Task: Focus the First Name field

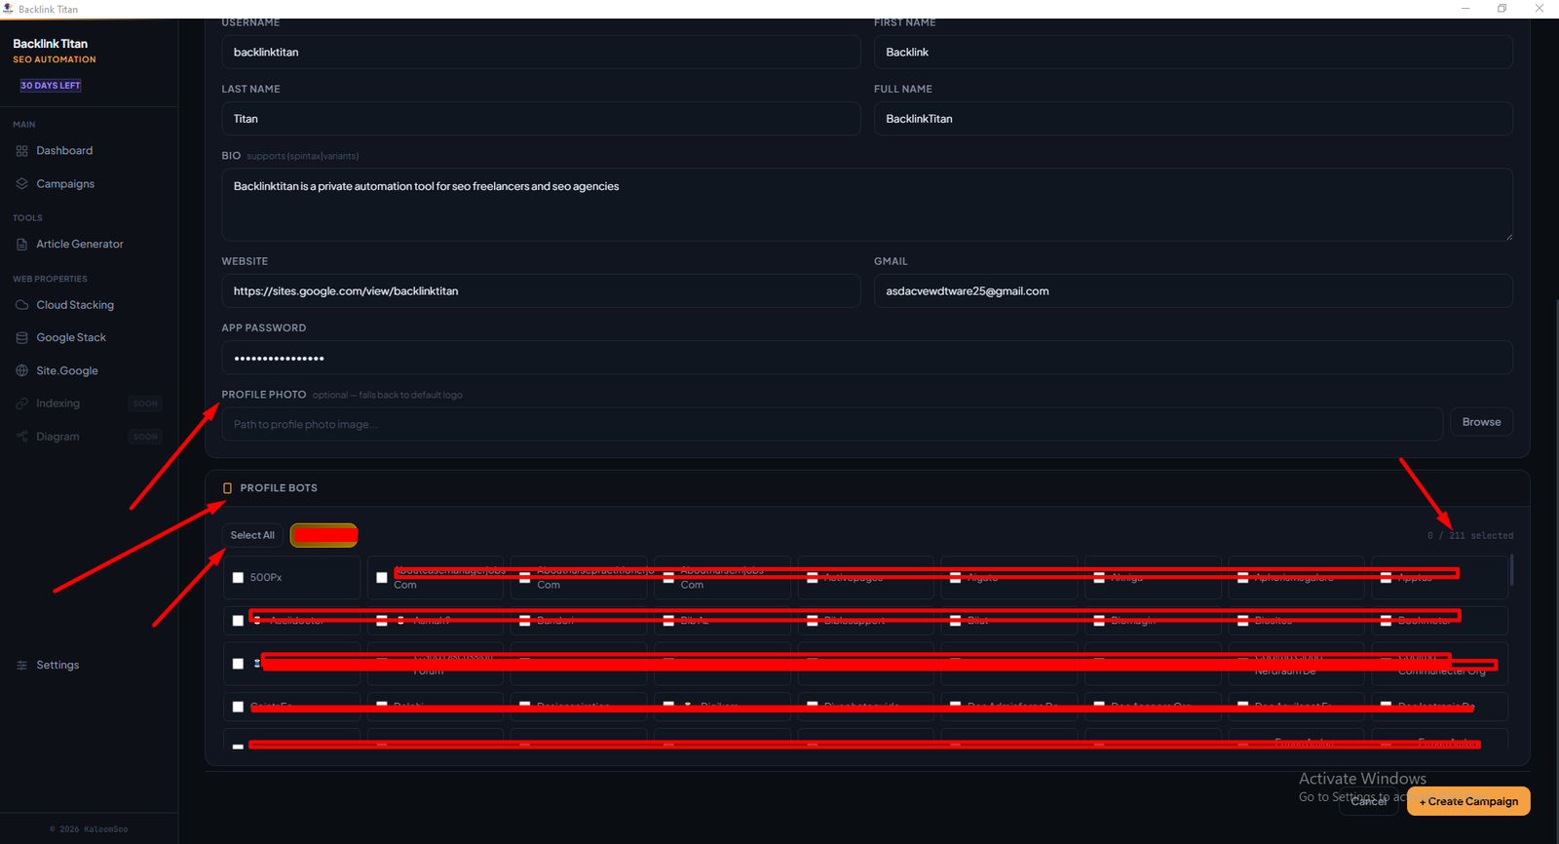Action: (1193, 53)
